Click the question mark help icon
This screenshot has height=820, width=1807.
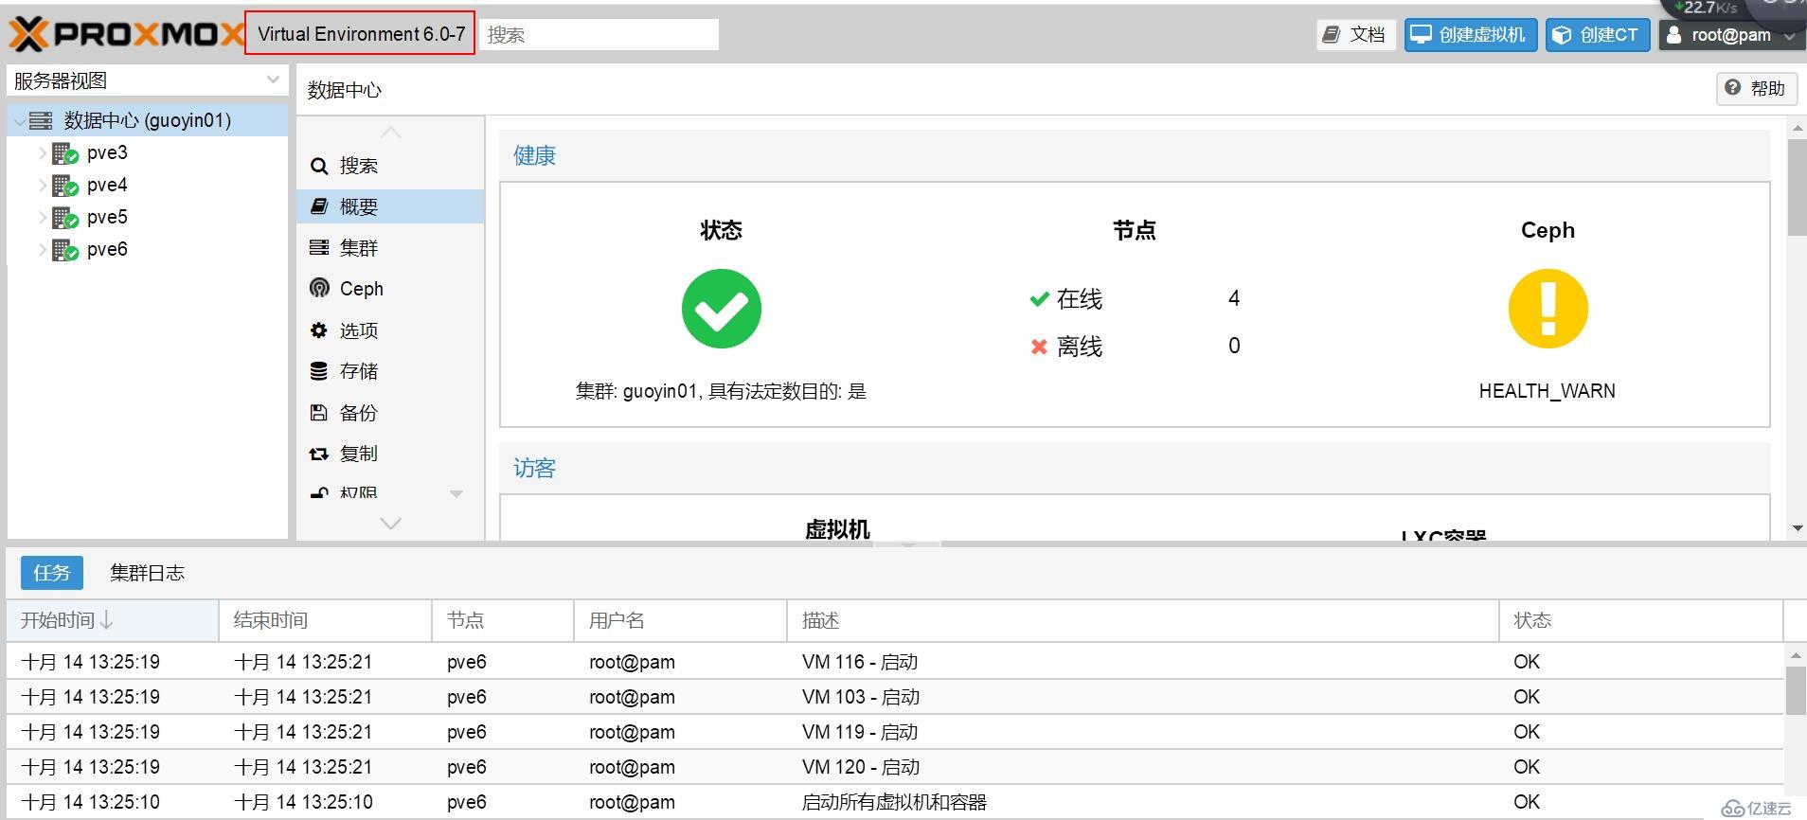click(1732, 88)
